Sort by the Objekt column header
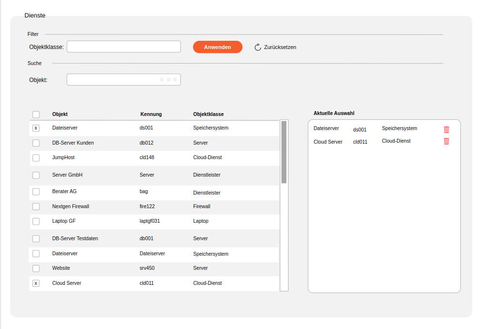 coord(60,114)
